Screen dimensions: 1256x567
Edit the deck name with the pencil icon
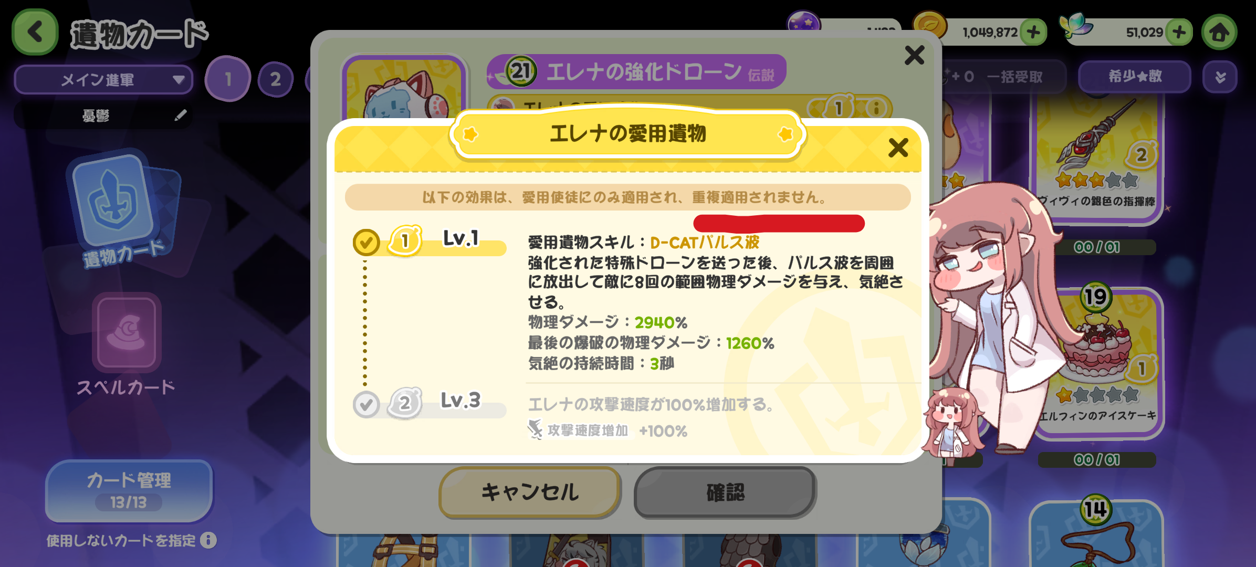click(x=181, y=115)
